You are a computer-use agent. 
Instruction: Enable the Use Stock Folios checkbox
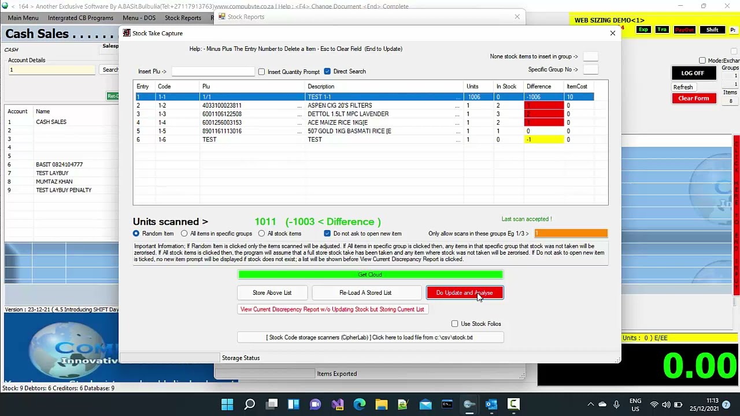454,324
